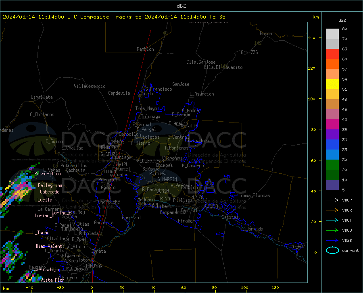Click the pink L_Tunas label
Viewport: 363px width, 293px height.
tap(41, 233)
